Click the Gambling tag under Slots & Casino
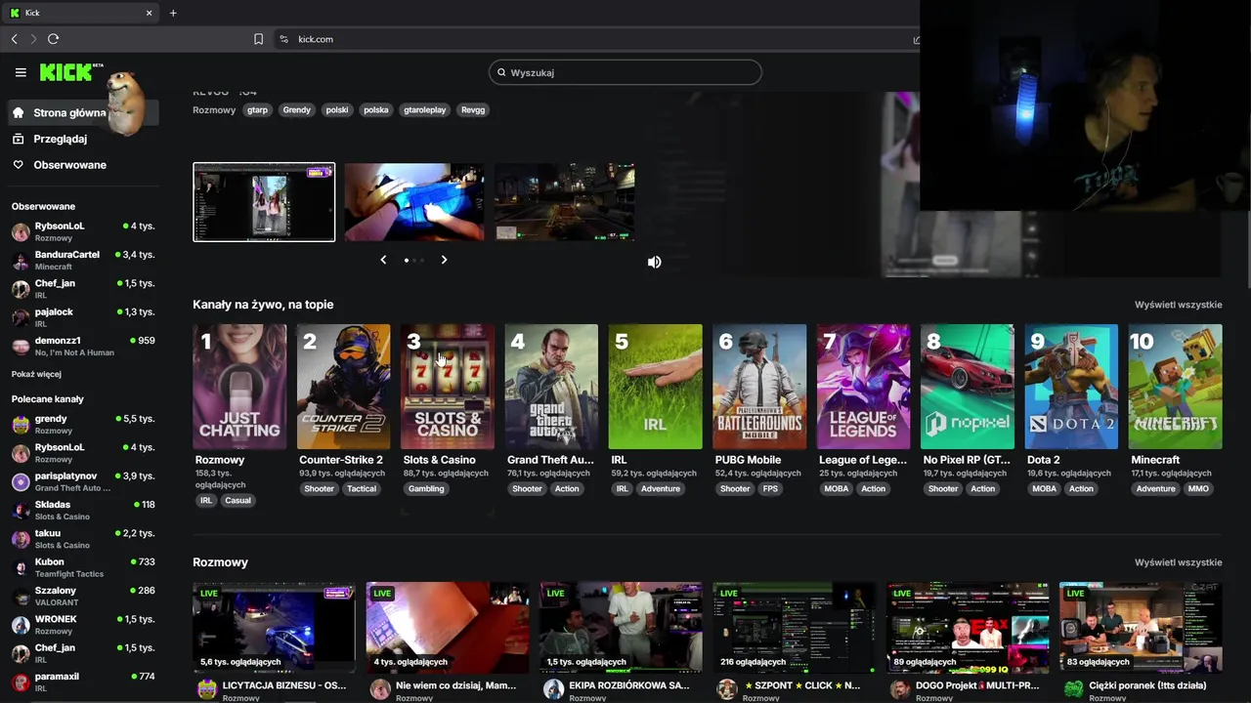The width and height of the screenshot is (1251, 703). [x=426, y=488]
